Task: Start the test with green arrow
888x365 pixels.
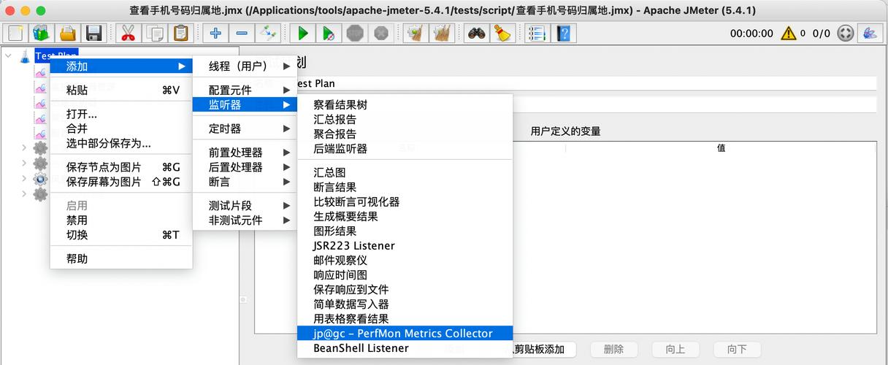Action: pos(302,33)
